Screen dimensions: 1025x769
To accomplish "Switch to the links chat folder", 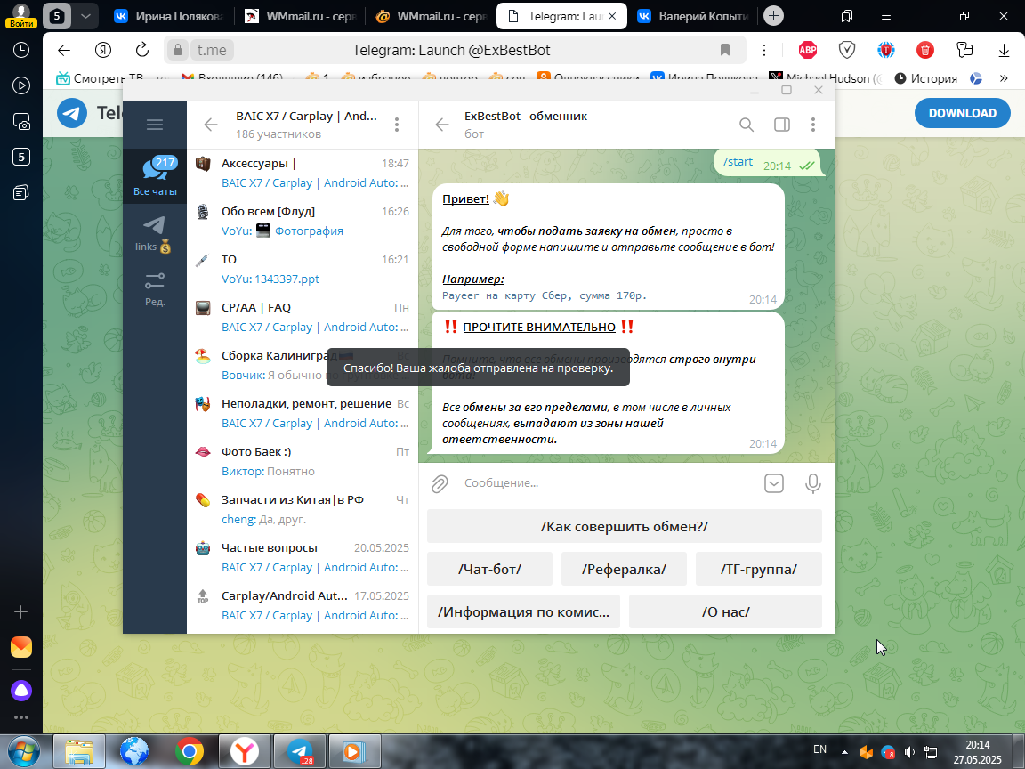I will pyautogui.click(x=155, y=234).
